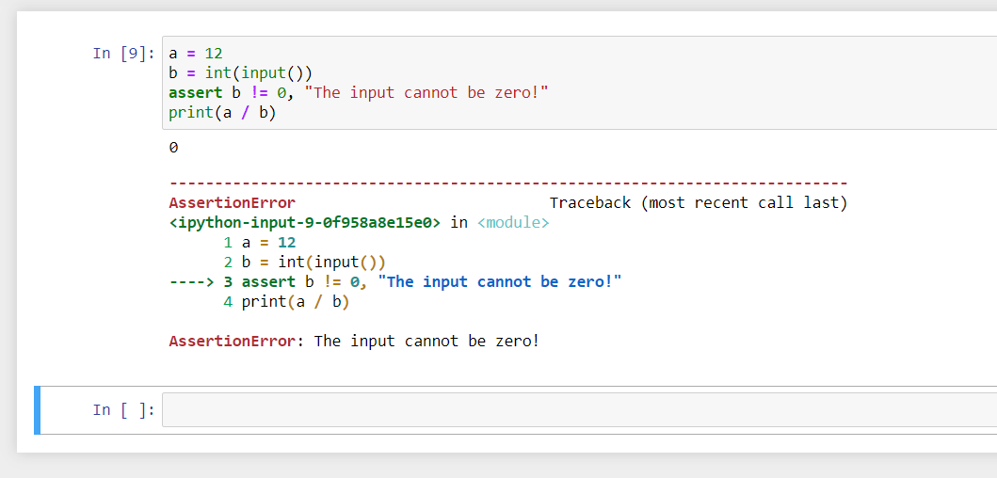Click the code cell In [9] editor
Image resolution: width=997 pixels, height=478 pixels.
pos(579,83)
